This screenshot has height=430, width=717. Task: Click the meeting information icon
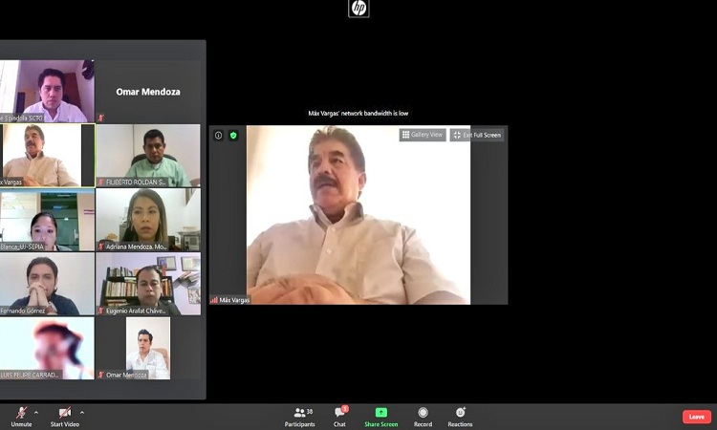coord(218,136)
